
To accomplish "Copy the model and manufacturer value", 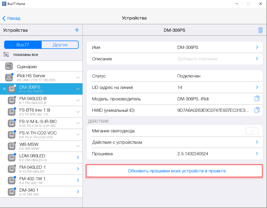I will 257,99.
